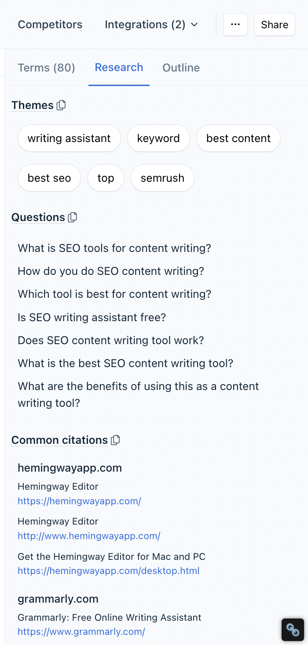The image size is (308, 645).
Task: Open the three-dot more options menu
Action: (x=235, y=24)
